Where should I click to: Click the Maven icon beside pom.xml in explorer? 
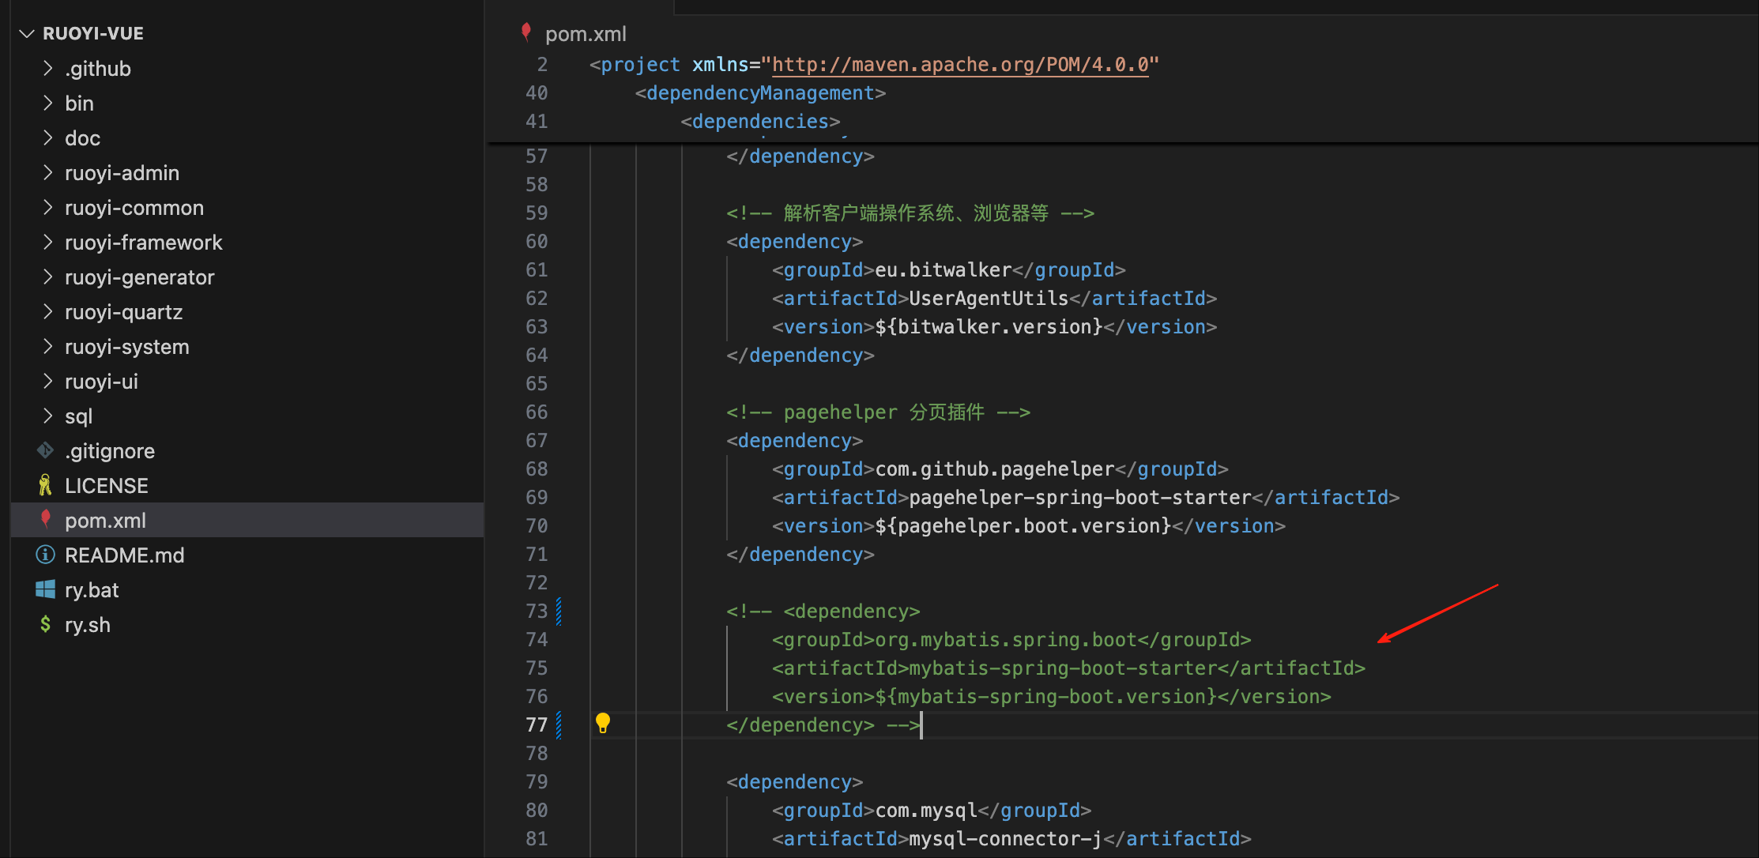click(46, 519)
